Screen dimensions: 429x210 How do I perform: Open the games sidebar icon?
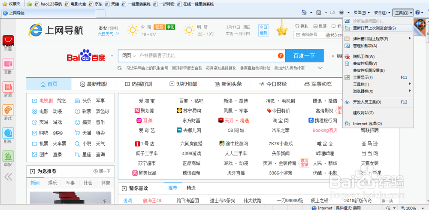pyautogui.click(x=8, y=110)
